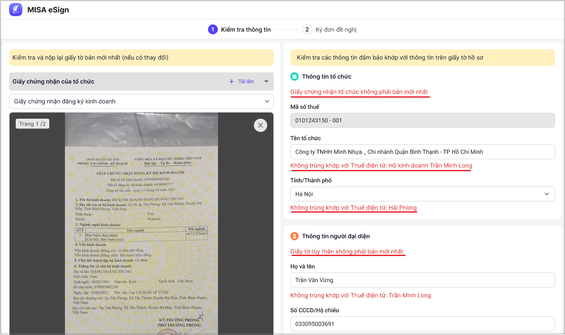Image resolution: width=565 pixels, height=335 pixels.
Task: Close the document preview with X
Action: pyautogui.click(x=261, y=125)
